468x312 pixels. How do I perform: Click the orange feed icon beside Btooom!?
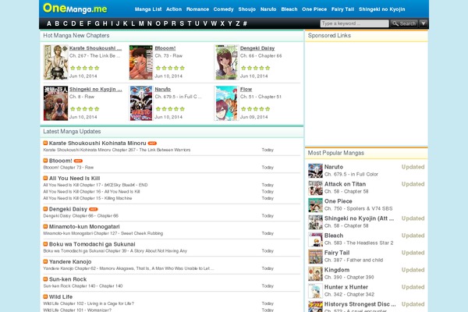point(45,161)
